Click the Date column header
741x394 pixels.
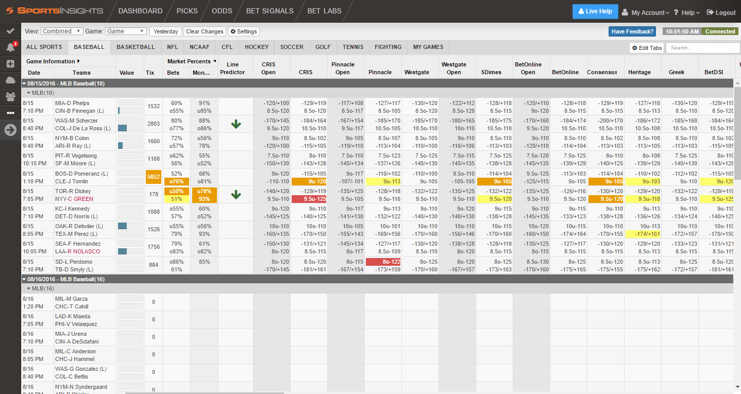tap(34, 73)
